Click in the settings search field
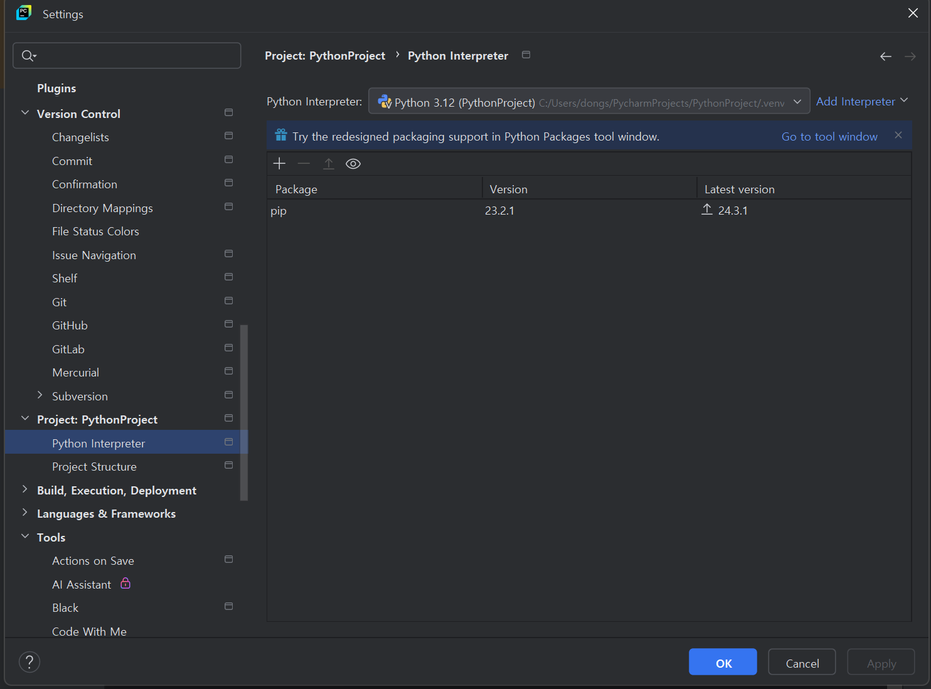931x689 pixels. coord(127,56)
